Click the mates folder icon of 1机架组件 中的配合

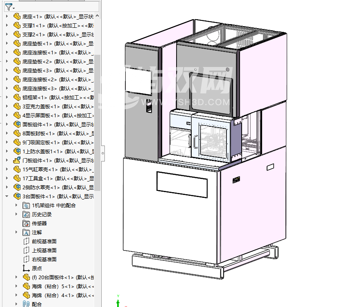click(26, 205)
